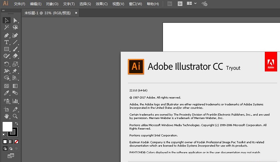
Task: Open the arrange documents layout dropdown
Action: pyautogui.click(x=192, y=3)
